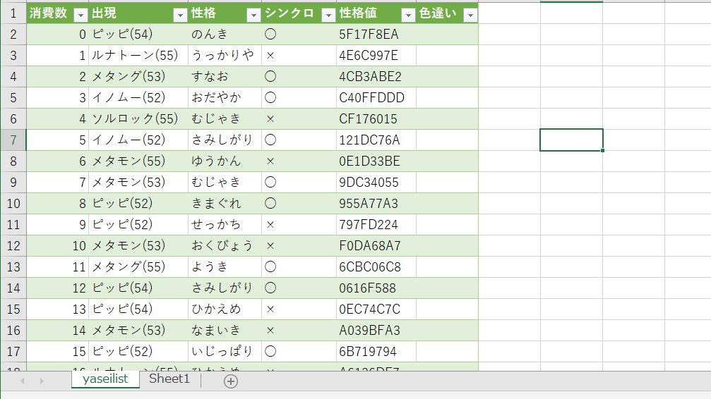Open the 出現 column filter dropdown
The width and height of the screenshot is (711, 399).
(x=180, y=16)
